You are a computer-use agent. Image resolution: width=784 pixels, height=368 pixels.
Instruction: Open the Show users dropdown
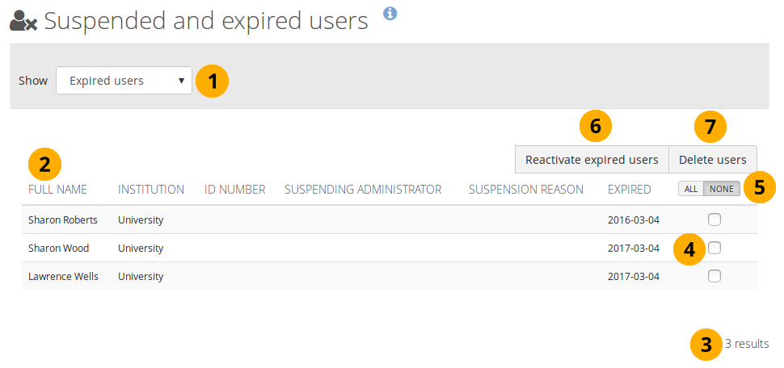pyautogui.click(x=124, y=81)
